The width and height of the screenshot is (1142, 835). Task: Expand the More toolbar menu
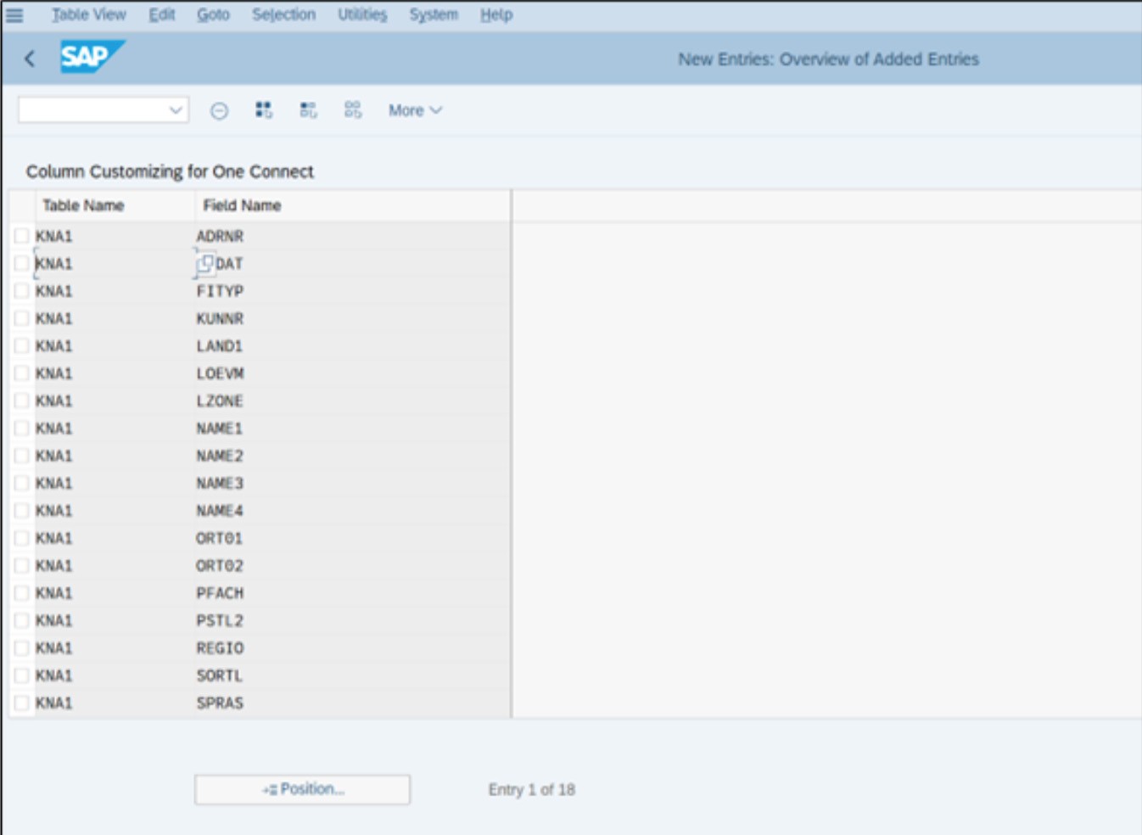pos(415,110)
